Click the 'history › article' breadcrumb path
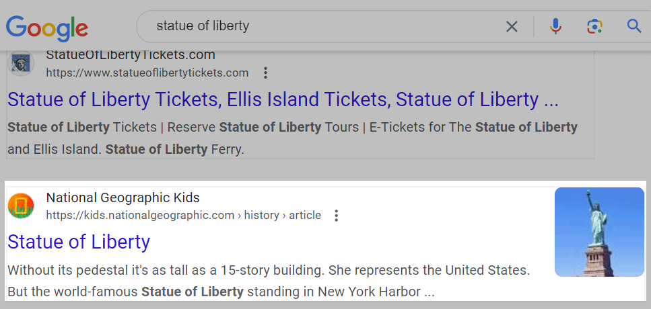651x309 pixels. tap(281, 216)
